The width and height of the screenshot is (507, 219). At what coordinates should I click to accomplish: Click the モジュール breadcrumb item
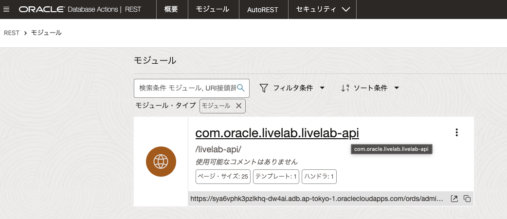click(x=46, y=33)
